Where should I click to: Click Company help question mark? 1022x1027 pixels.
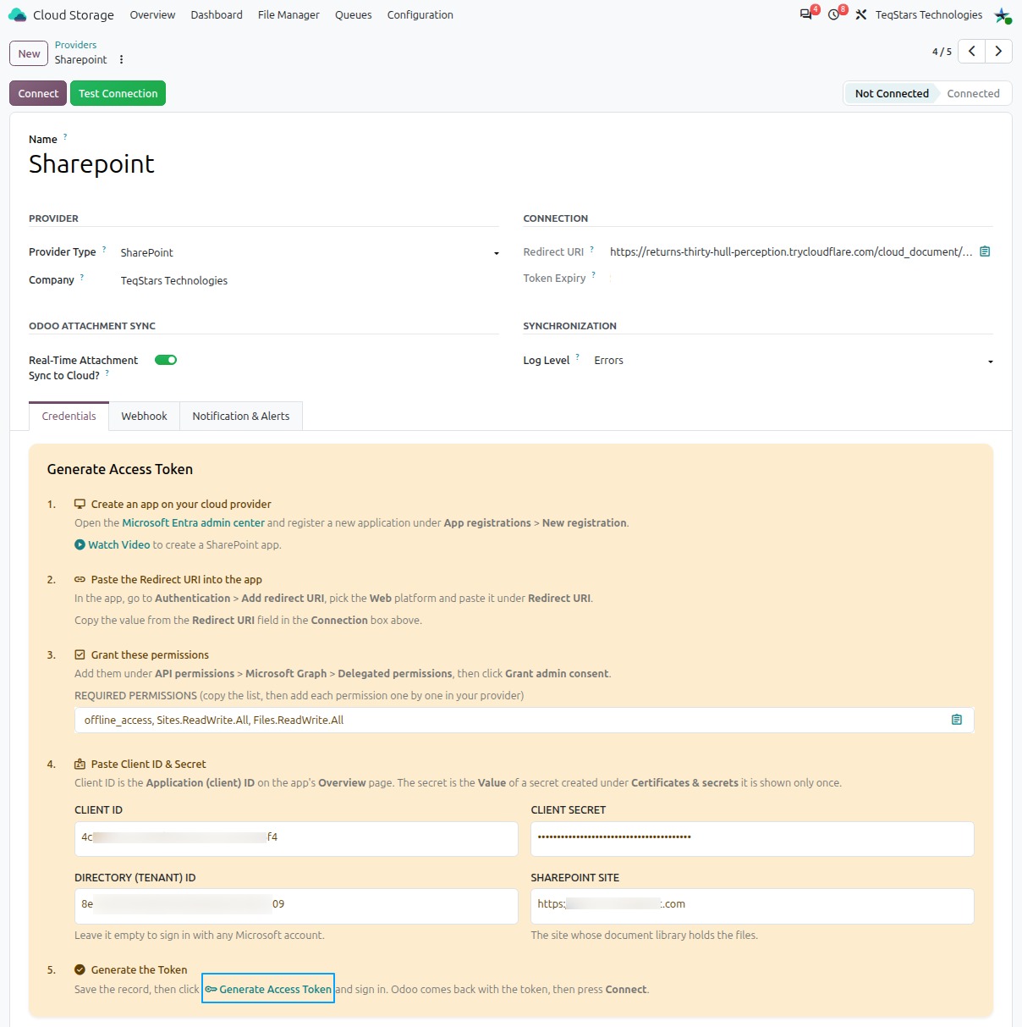coord(82,277)
